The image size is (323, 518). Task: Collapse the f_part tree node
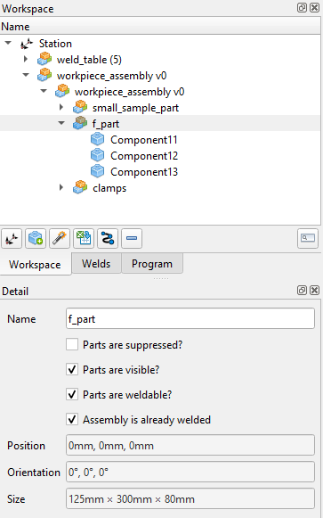61,123
